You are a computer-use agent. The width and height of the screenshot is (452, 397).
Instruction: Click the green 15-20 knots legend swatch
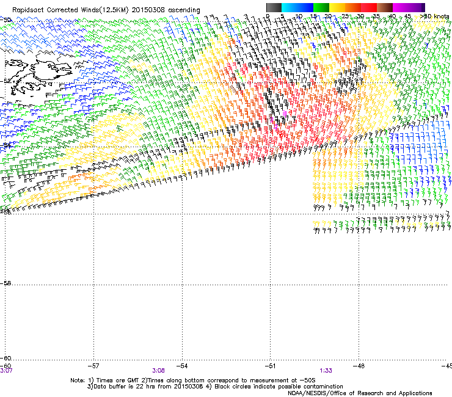321,7
